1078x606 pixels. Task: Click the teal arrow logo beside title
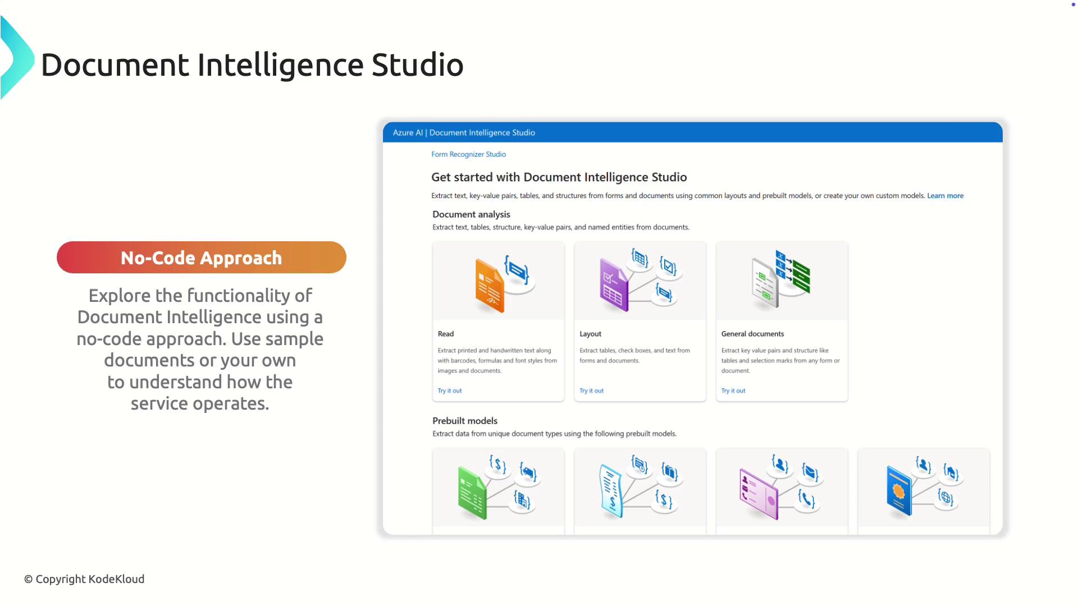coord(17,58)
